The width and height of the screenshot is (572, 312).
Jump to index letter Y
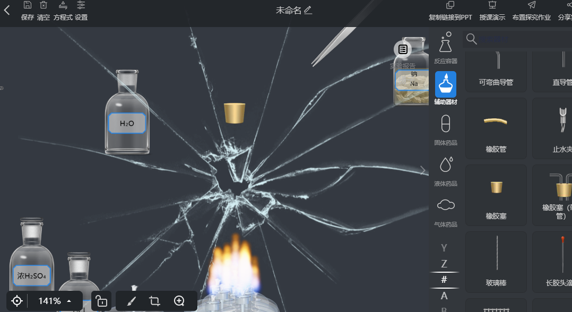[x=444, y=248]
